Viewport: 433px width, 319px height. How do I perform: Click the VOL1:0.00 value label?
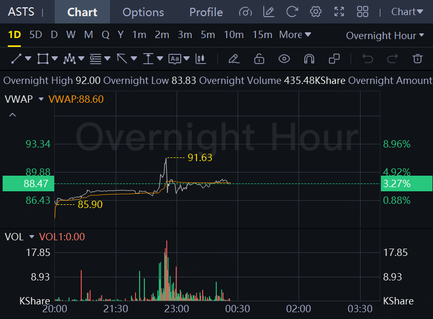[x=62, y=237]
